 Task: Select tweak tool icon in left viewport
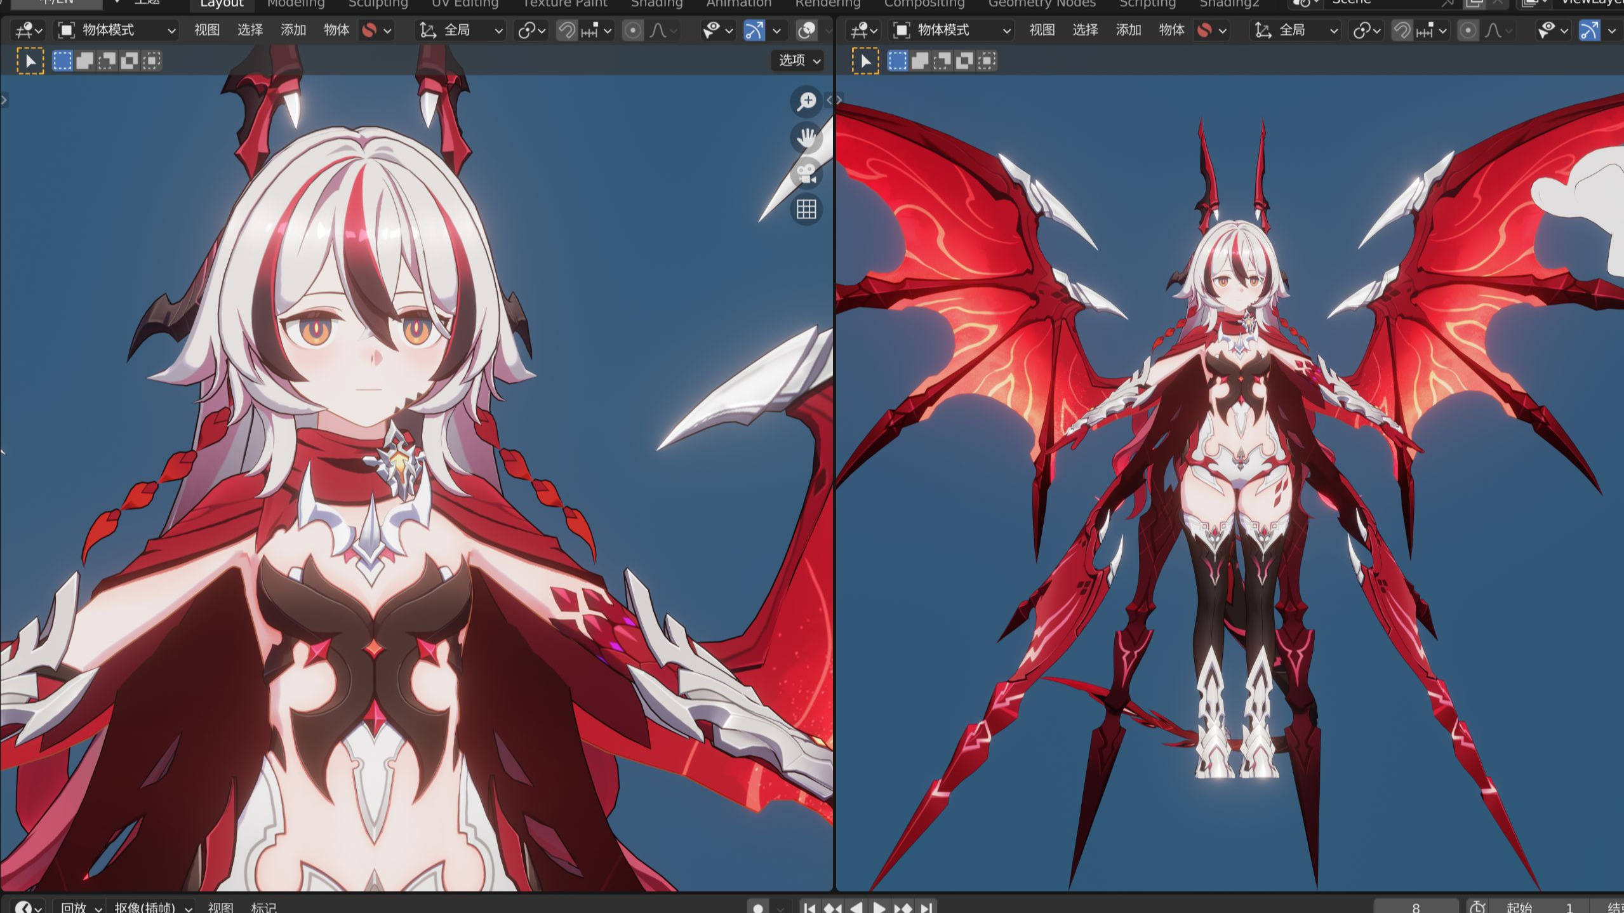pos(30,61)
